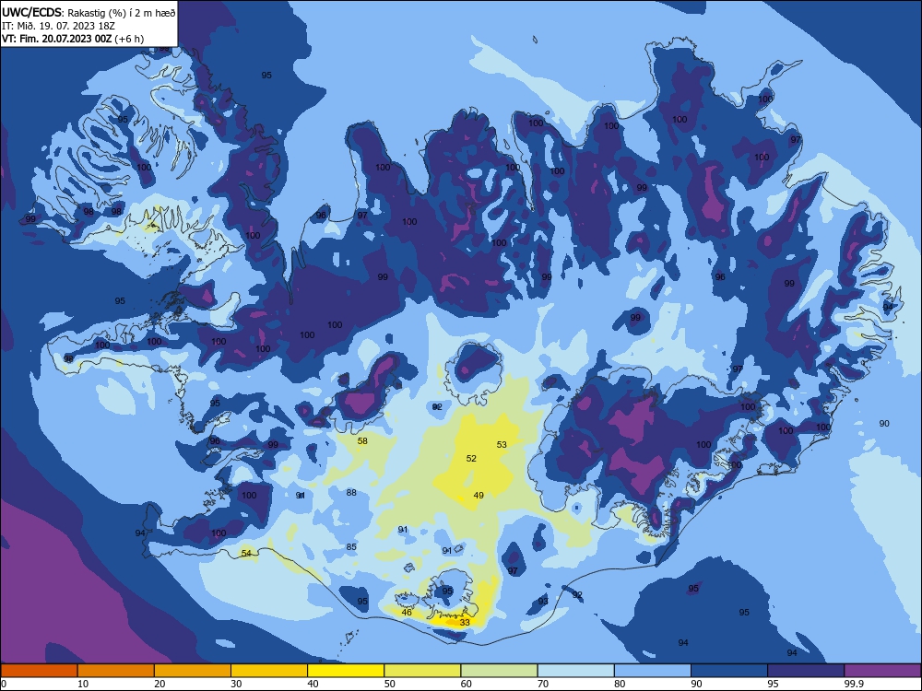Click the 95–99.9 dark indigo legend swatch
Image resolution: width=922 pixels, height=691 pixels.
806,671
